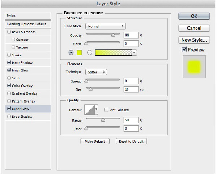Select the gradient radio button
217x174 pixels.
click(x=89, y=53)
